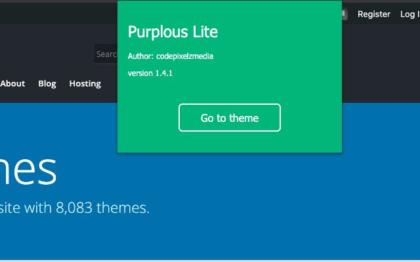Click the Purplous Lite theme title
Viewport: 420px width, 262px height.
173,32
